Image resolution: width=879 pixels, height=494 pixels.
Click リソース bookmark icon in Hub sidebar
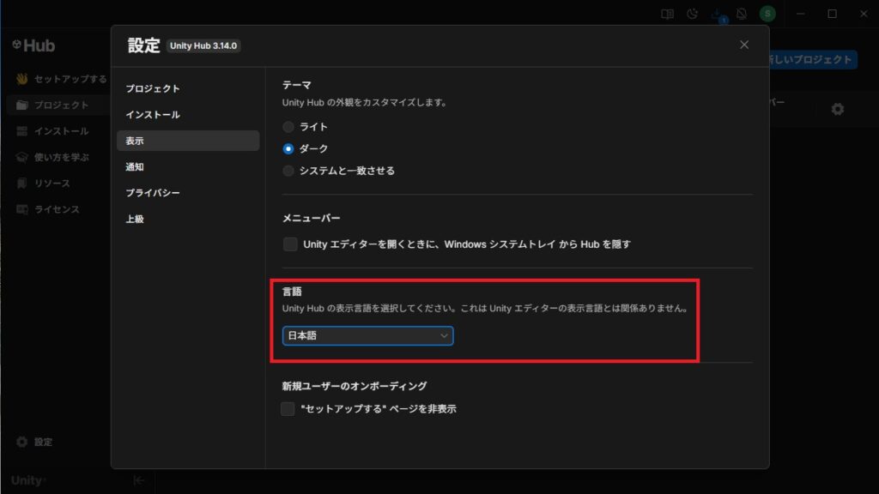pos(21,184)
